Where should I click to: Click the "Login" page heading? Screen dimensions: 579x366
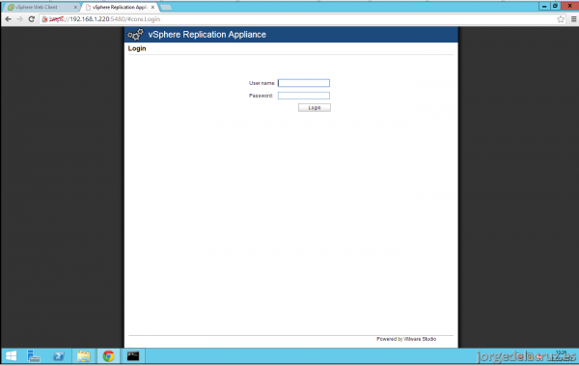pyautogui.click(x=137, y=48)
